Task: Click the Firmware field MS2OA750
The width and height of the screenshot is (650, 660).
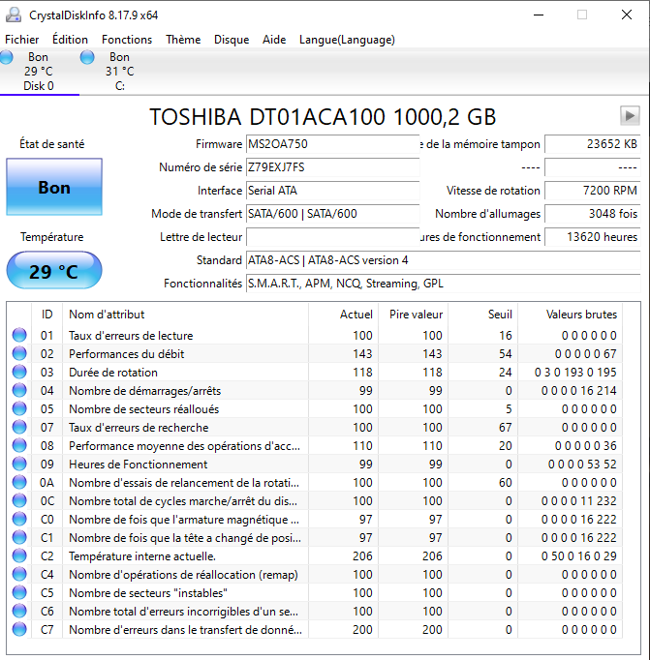Action: (333, 144)
